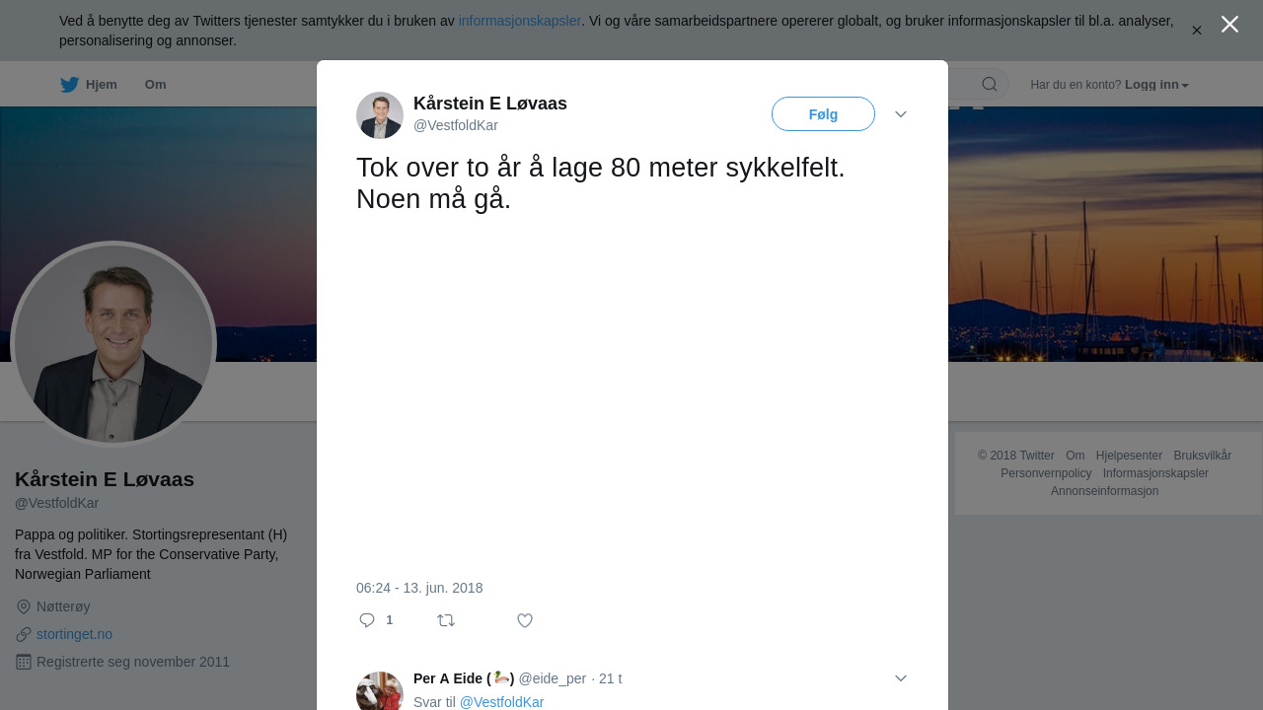
Task: Open Kårstein's avatar in tweet header
Action: [380, 115]
